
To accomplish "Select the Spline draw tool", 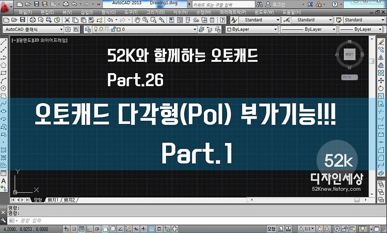I will 4,103.
